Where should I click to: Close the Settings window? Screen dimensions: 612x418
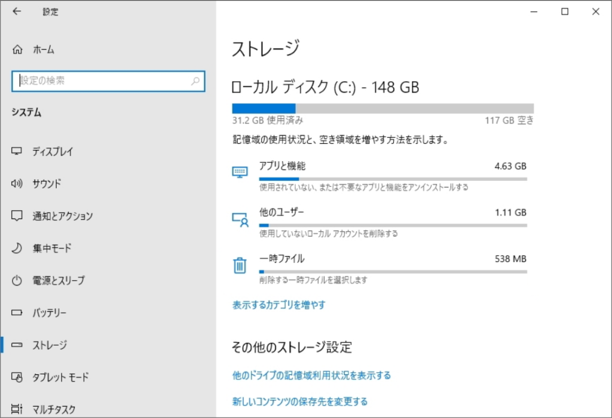coord(596,12)
